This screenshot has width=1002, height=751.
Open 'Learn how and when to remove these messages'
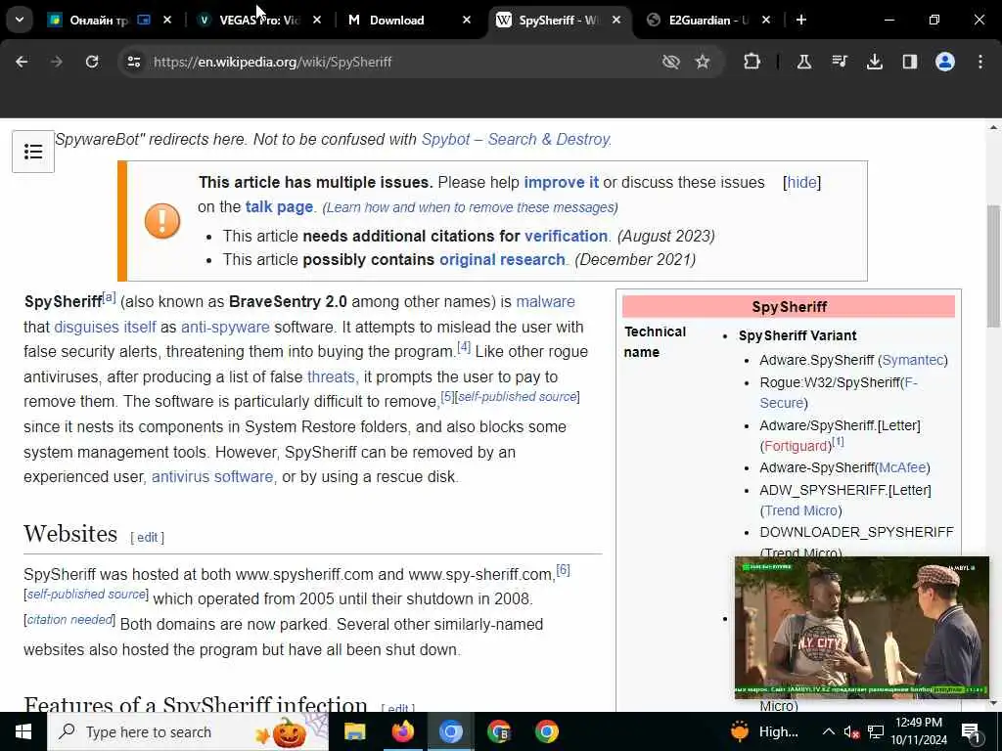[470, 207]
